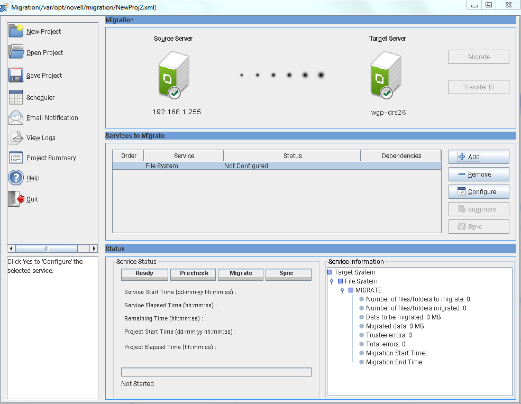Open the Open Project folder icon

tap(16, 52)
